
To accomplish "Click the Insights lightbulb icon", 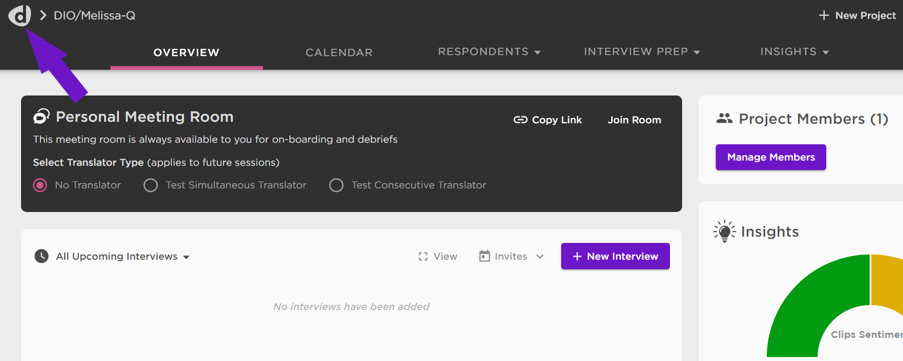I will click(724, 231).
